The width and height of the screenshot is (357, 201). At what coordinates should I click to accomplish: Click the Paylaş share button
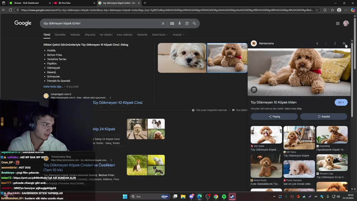[x=274, y=116]
